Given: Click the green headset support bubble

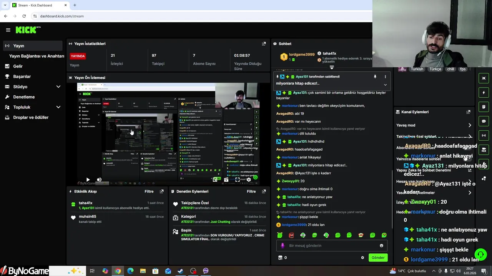Looking at the screenshot, I should (x=480, y=254).
